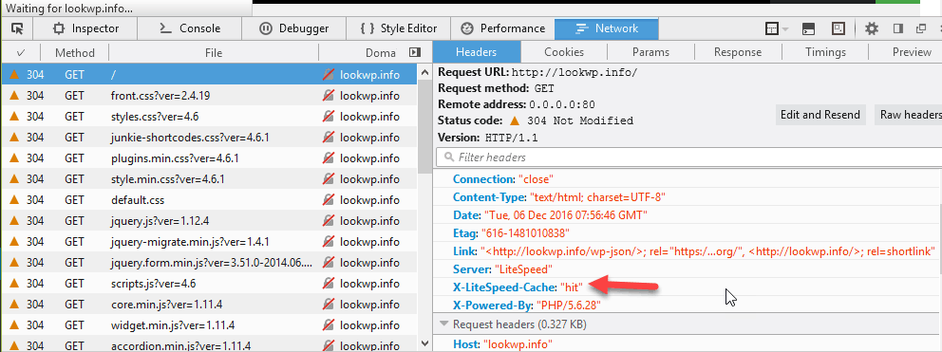Open the frame selector icon
This screenshot has height=352, width=942.
coord(772,28)
